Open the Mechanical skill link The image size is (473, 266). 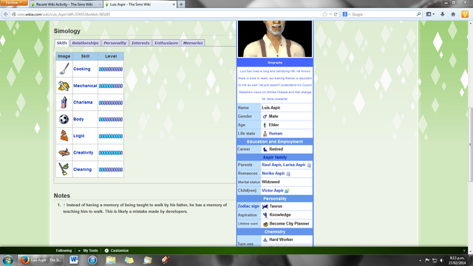pyautogui.click(x=85, y=86)
